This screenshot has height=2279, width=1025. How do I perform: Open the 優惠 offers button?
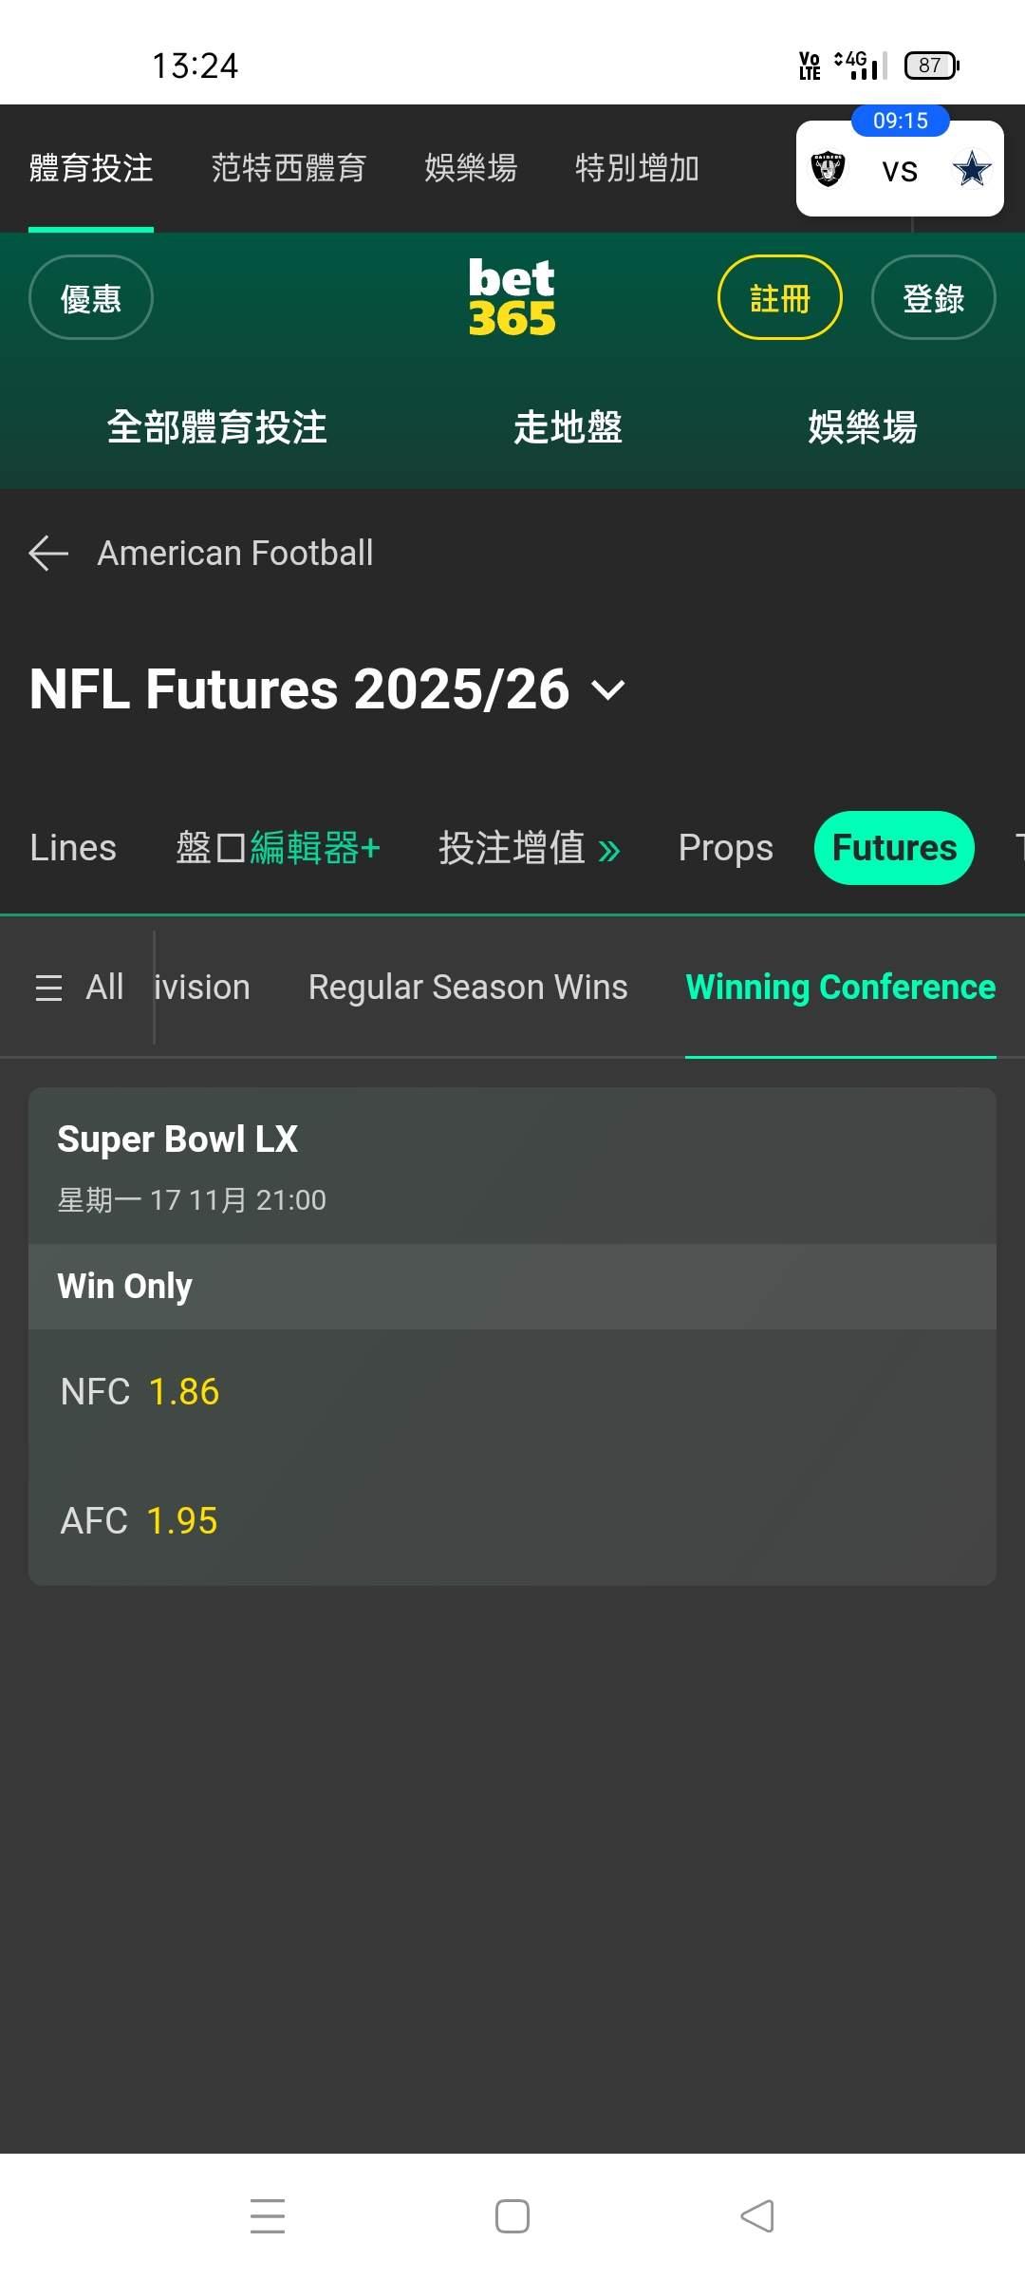coord(91,297)
